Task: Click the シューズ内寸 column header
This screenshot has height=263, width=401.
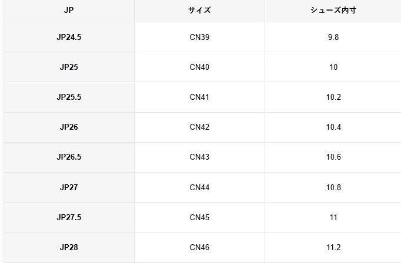Action: [333, 11]
